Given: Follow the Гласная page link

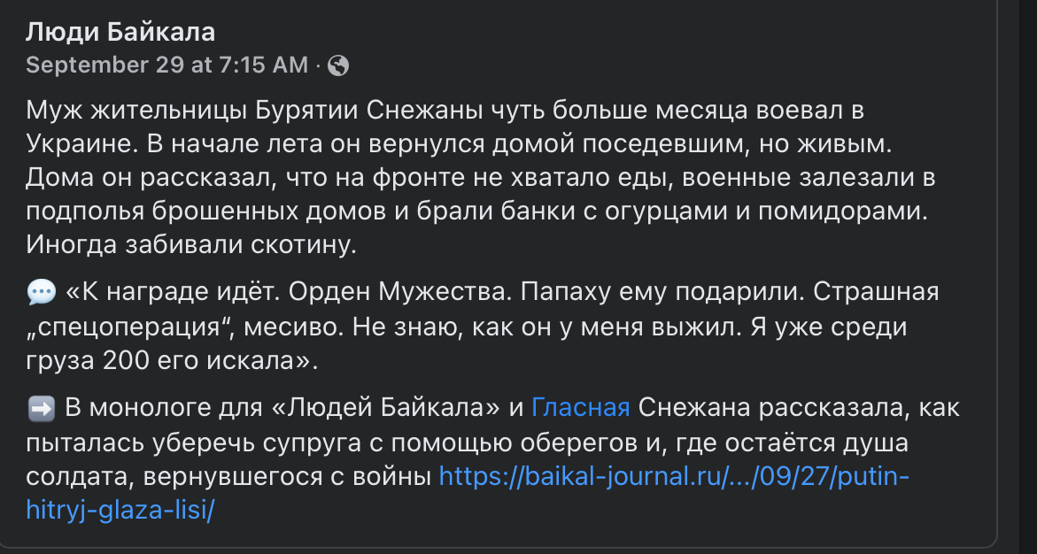Looking at the screenshot, I should click(x=581, y=408).
